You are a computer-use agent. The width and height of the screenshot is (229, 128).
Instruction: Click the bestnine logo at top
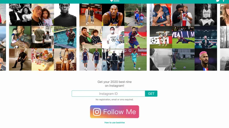click(114, 1)
